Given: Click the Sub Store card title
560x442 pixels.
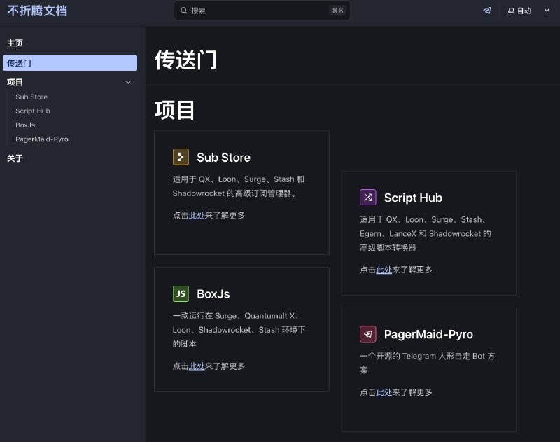Looking at the screenshot, I should coord(223,157).
